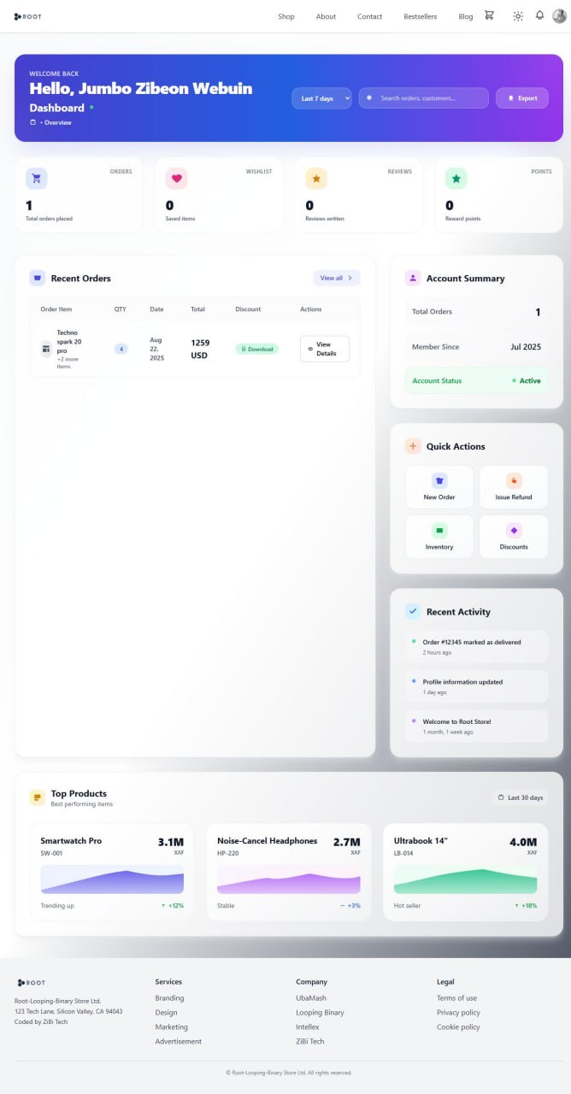571x1094 pixels.
Task: Open the user profile avatar
Action: 560,15
